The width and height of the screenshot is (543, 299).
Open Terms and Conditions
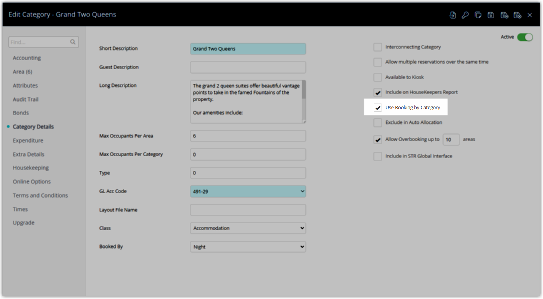coord(40,195)
